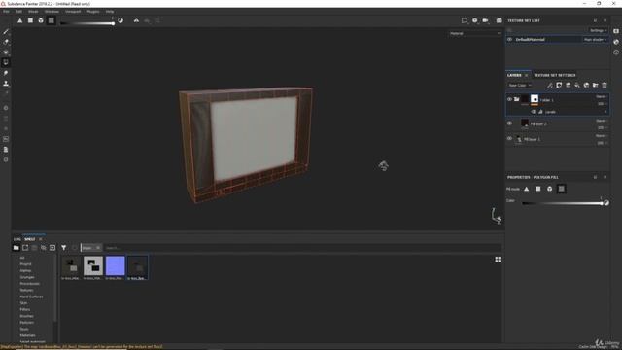Click the shelf search field

(x=301, y=248)
